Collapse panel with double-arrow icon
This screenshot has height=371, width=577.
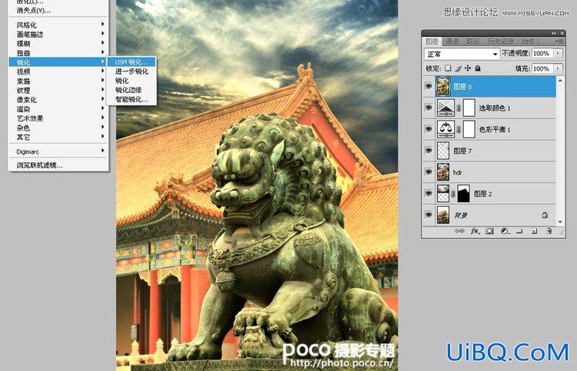coord(554,33)
